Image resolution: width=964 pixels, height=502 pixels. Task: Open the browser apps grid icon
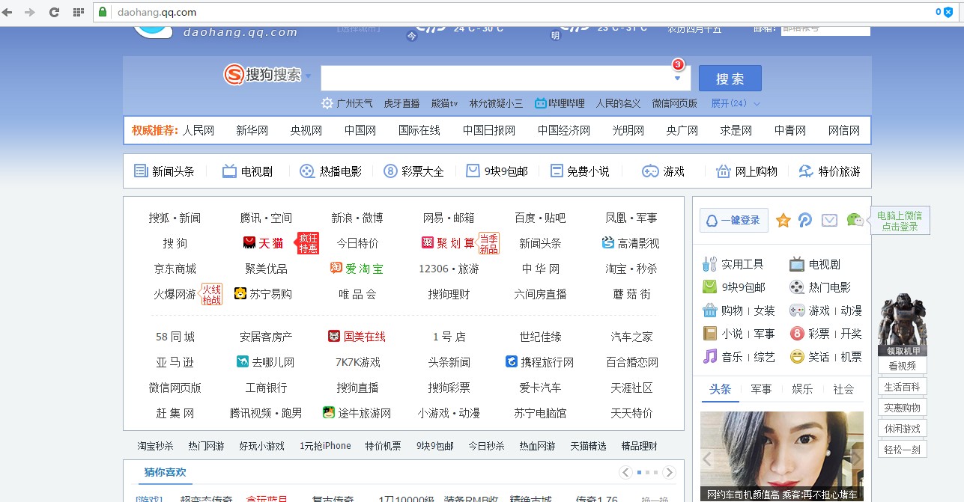[78, 12]
